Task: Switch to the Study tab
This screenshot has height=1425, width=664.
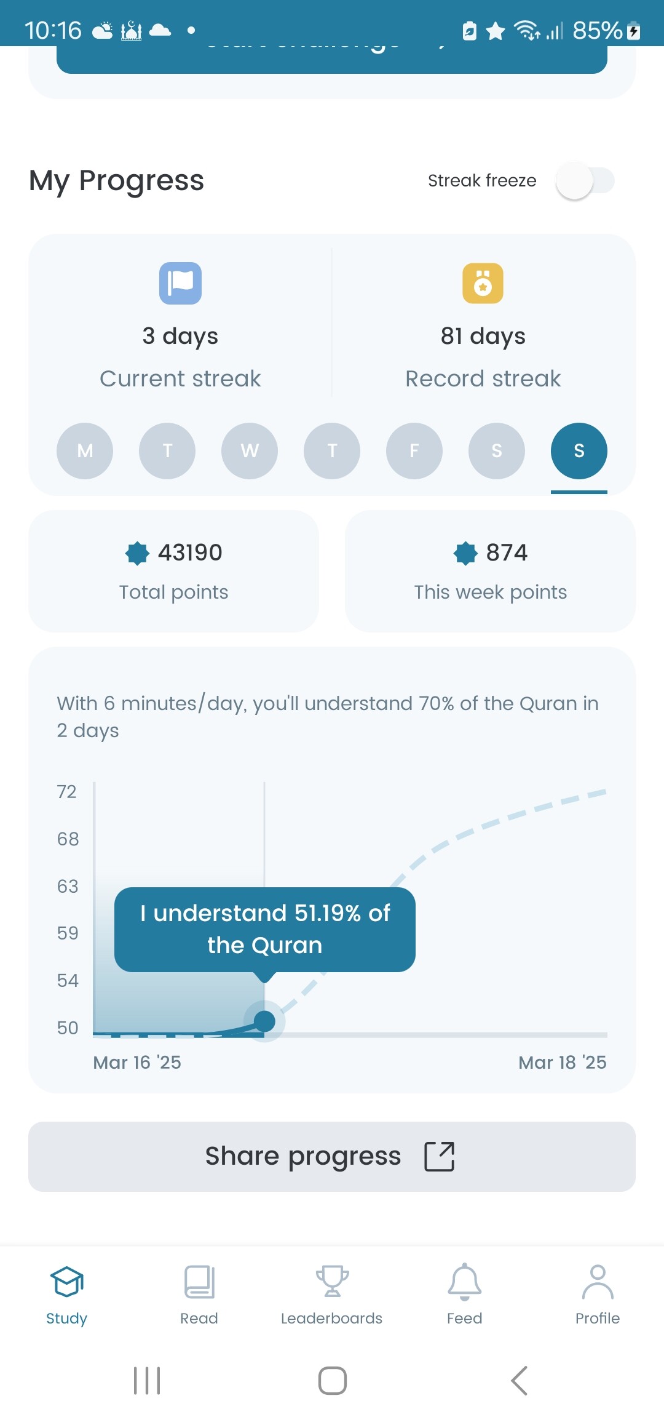Action: (x=66, y=1295)
